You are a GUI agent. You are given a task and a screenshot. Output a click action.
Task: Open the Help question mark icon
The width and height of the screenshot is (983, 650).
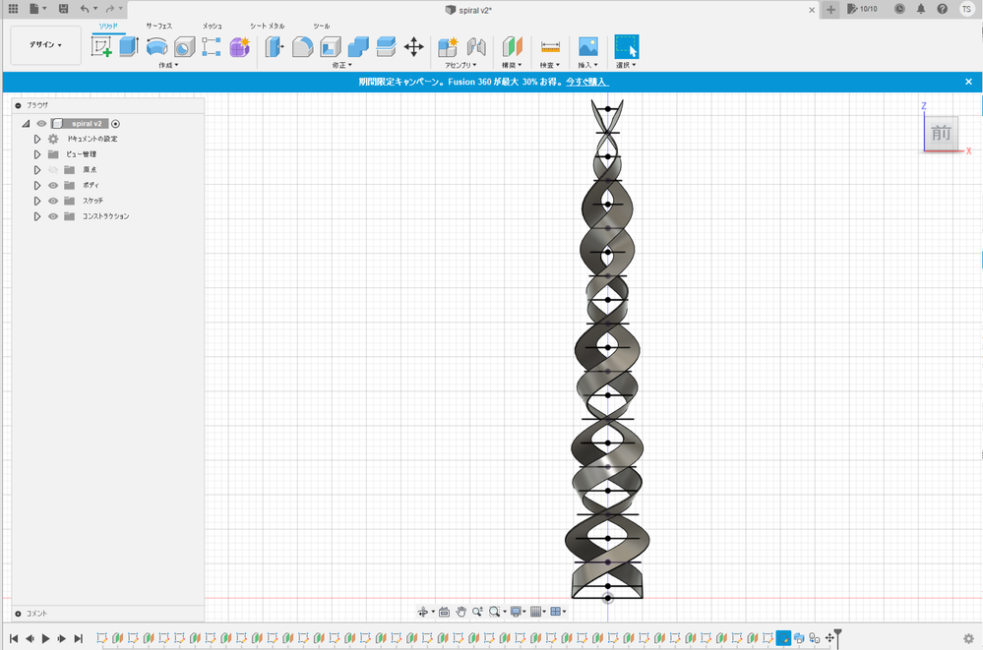click(943, 9)
